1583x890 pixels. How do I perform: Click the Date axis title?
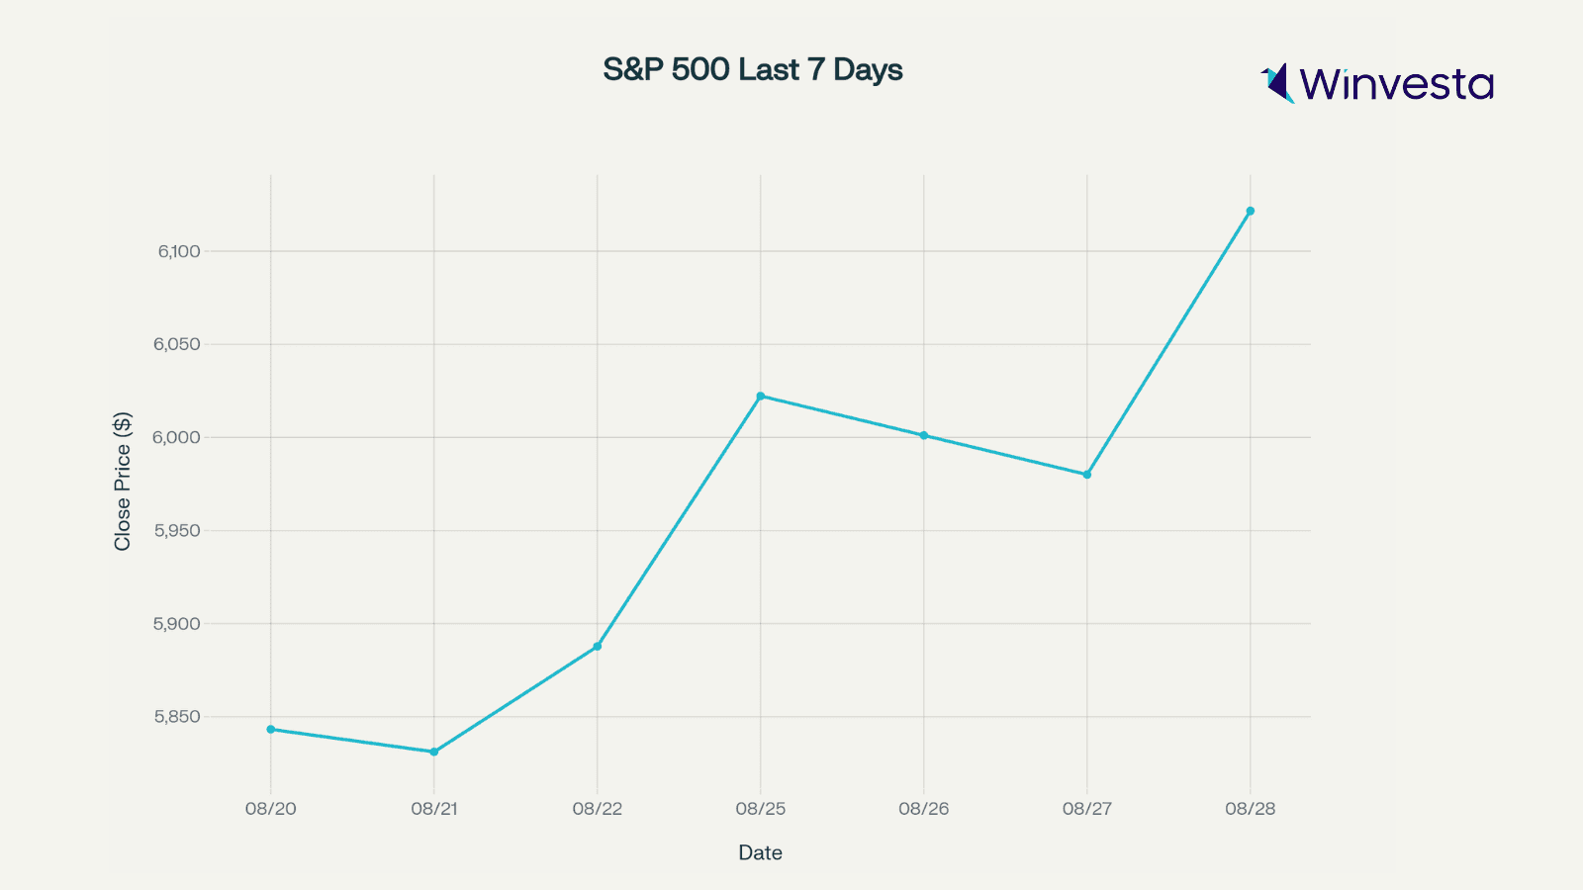(760, 852)
